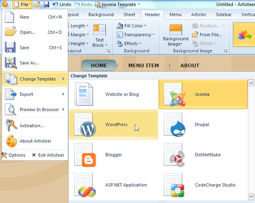Screen dimensions: 255x203
Task: Select the Website or Blog template
Action: (x=113, y=94)
